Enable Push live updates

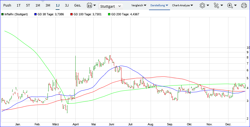coord(7,5)
